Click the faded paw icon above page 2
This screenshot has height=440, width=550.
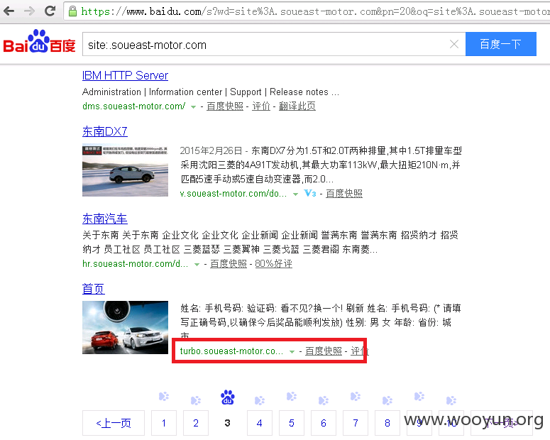(x=196, y=400)
